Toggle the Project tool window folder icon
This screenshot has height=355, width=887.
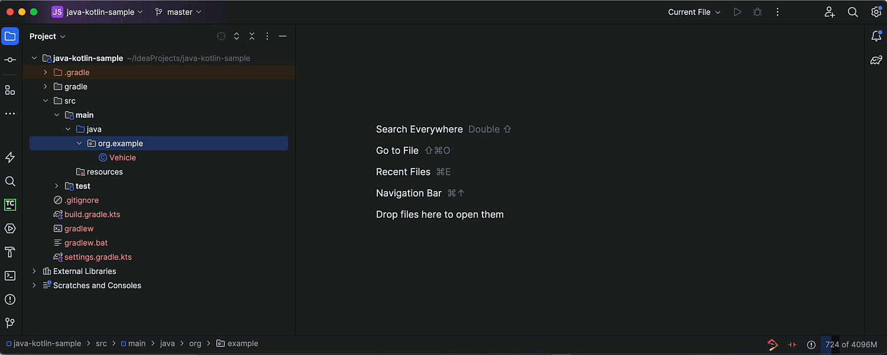pyautogui.click(x=10, y=37)
